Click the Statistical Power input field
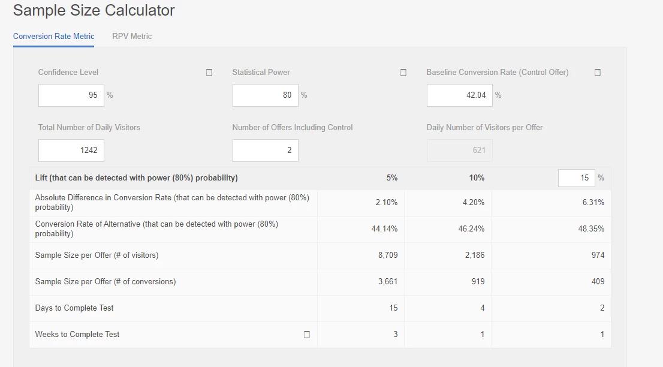The width and height of the screenshot is (663, 367). (x=265, y=95)
